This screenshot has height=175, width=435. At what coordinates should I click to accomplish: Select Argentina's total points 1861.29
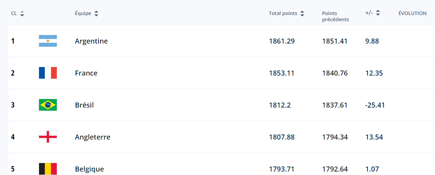pyautogui.click(x=282, y=41)
